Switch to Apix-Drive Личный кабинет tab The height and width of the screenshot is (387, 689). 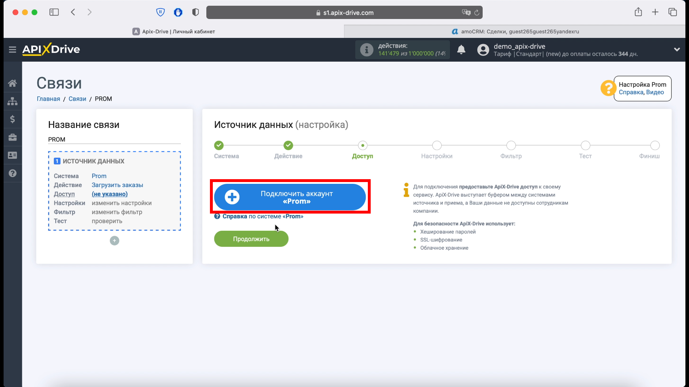point(174,31)
